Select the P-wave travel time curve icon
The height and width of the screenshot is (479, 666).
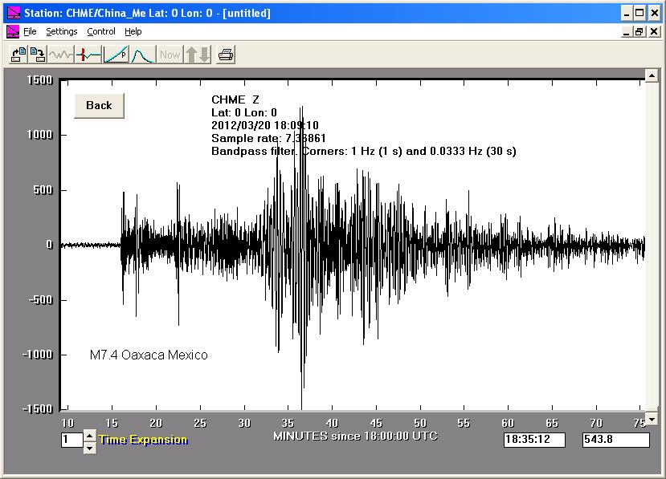pos(116,55)
